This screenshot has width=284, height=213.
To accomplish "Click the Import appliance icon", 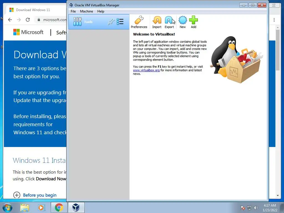I will click(x=157, y=22).
